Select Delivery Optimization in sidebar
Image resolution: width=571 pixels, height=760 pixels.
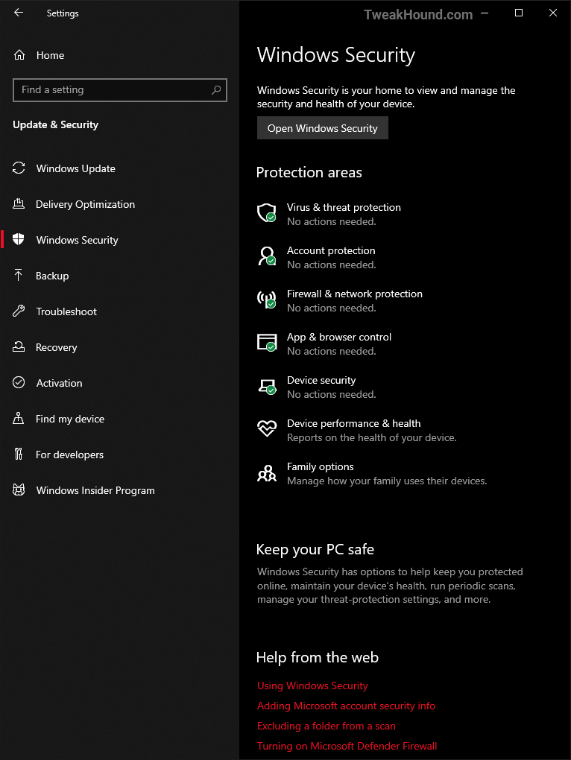point(85,204)
